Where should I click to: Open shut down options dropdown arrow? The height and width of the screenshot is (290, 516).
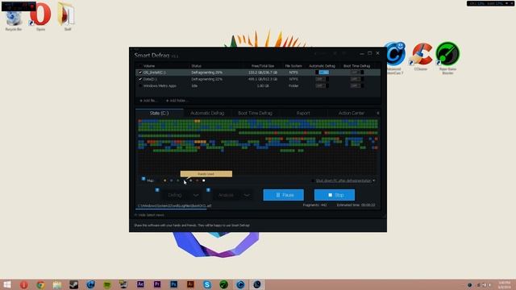click(x=374, y=180)
